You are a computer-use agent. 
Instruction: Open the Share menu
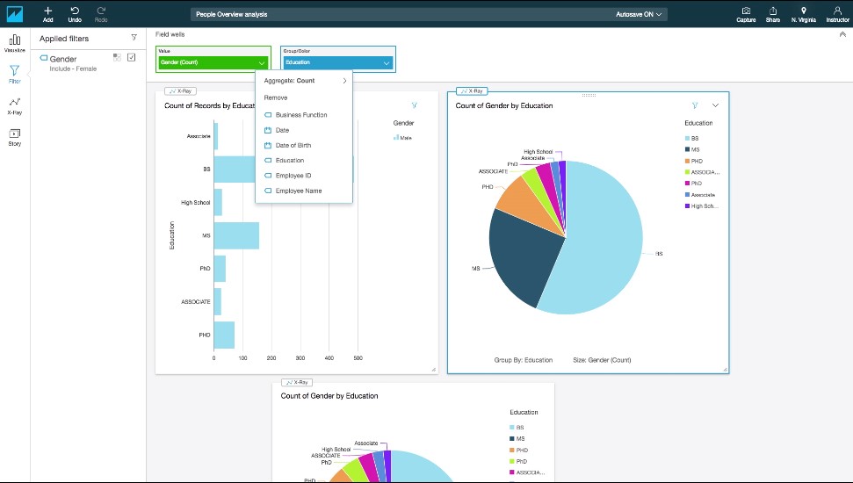point(773,15)
